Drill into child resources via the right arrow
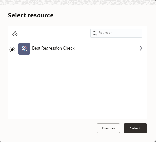This screenshot has height=142, width=156. click(x=141, y=48)
